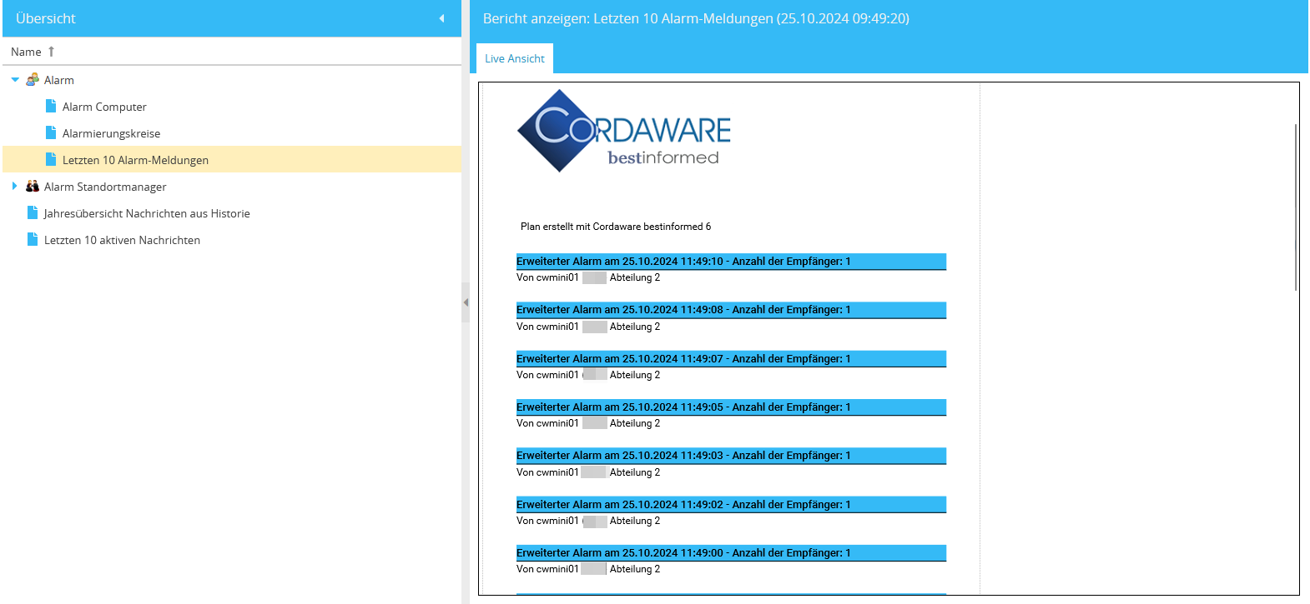This screenshot has width=1310, height=604.
Task: Expand the Alarm Standortmanager node
Action: 15,187
